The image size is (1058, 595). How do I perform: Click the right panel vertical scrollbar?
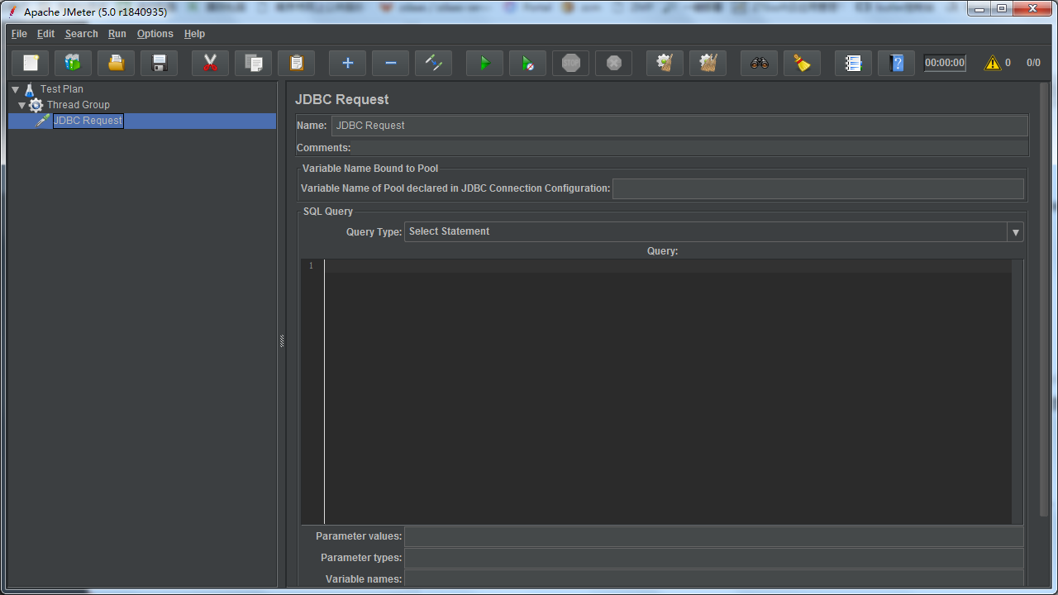pos(1044,297)
